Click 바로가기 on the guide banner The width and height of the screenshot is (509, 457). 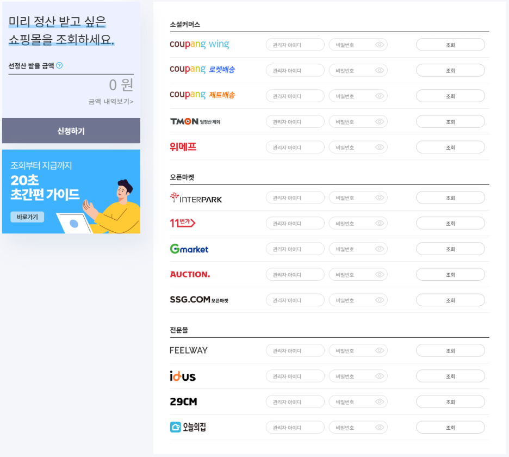pyautogui.click(x=27, y=217)
